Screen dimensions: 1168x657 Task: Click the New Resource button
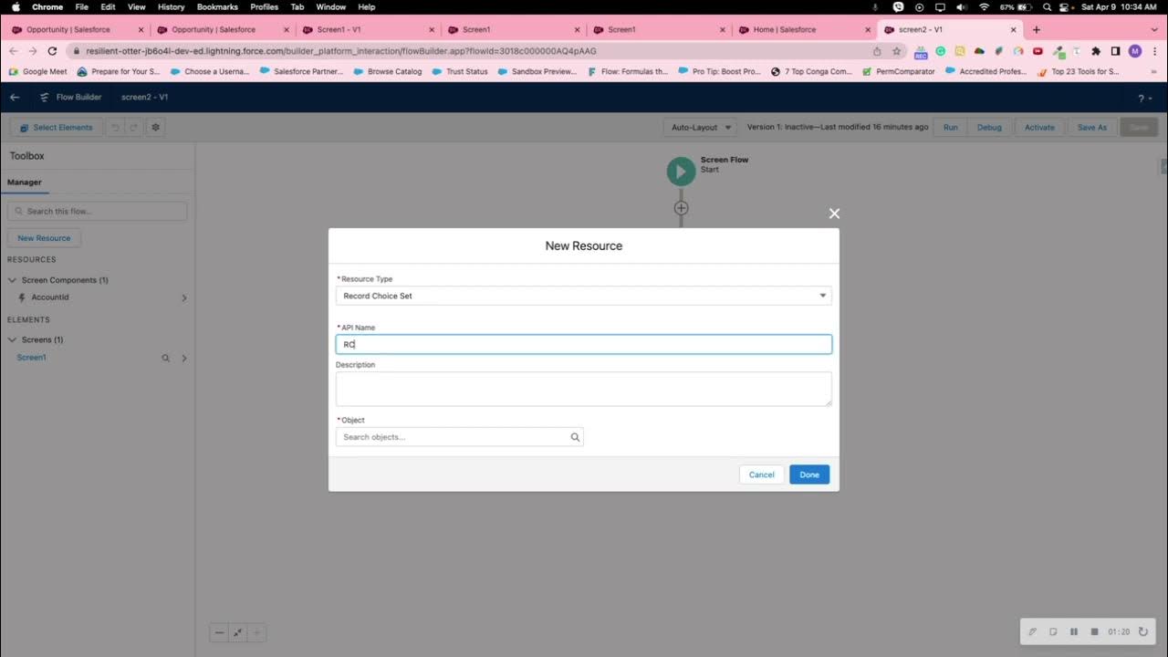point(44,238)
